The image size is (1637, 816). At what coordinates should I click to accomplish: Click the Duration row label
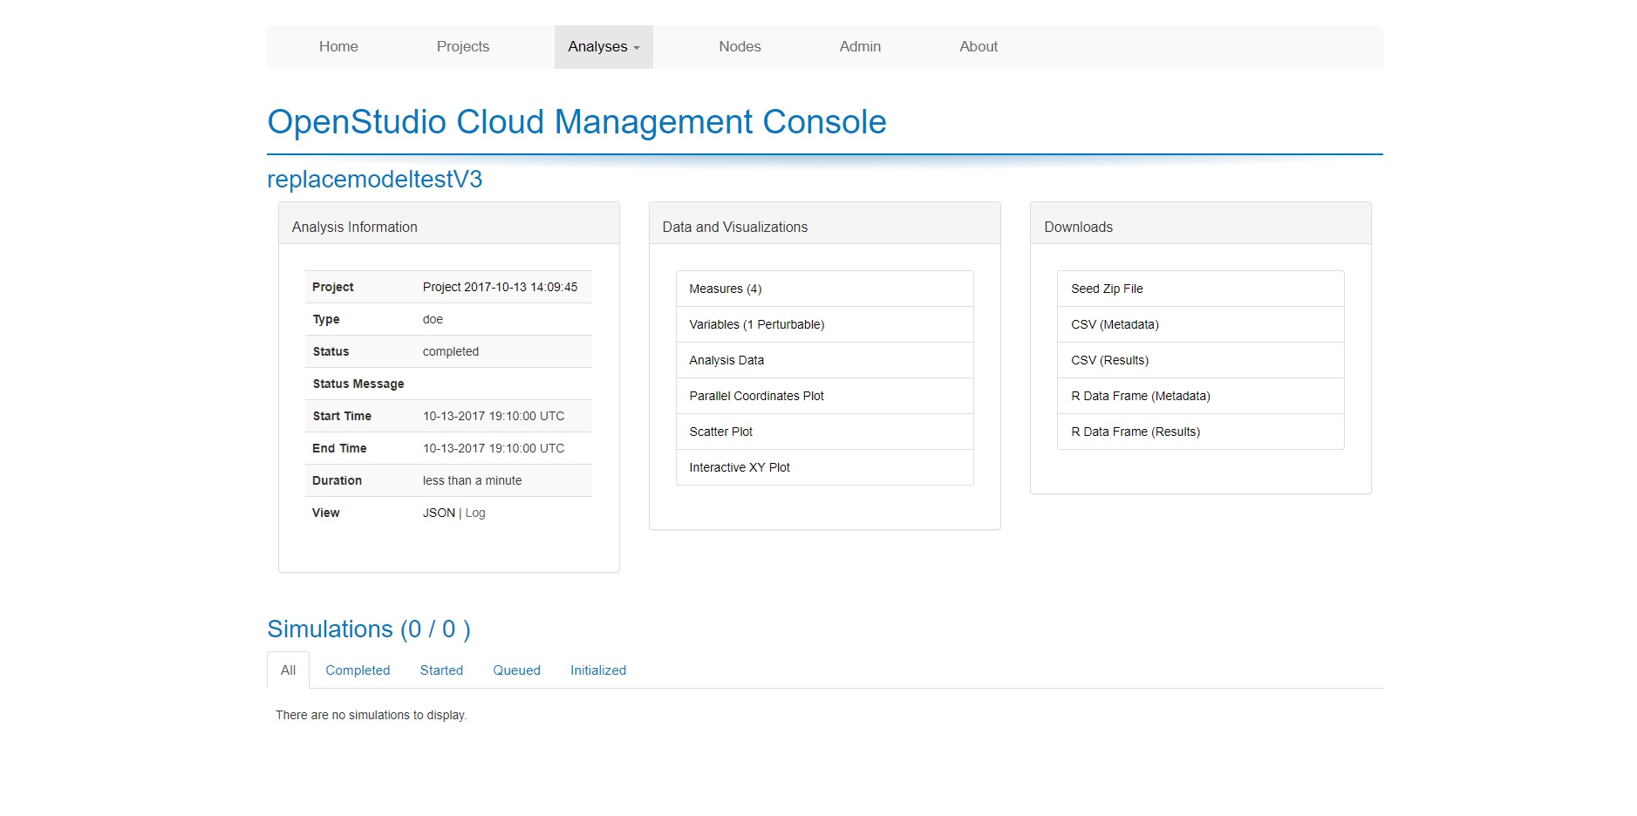click(x=337, y=480)
